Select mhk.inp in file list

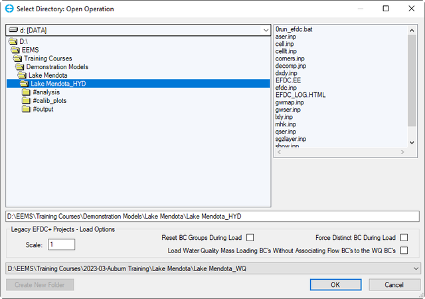click(x=286, y=124)
